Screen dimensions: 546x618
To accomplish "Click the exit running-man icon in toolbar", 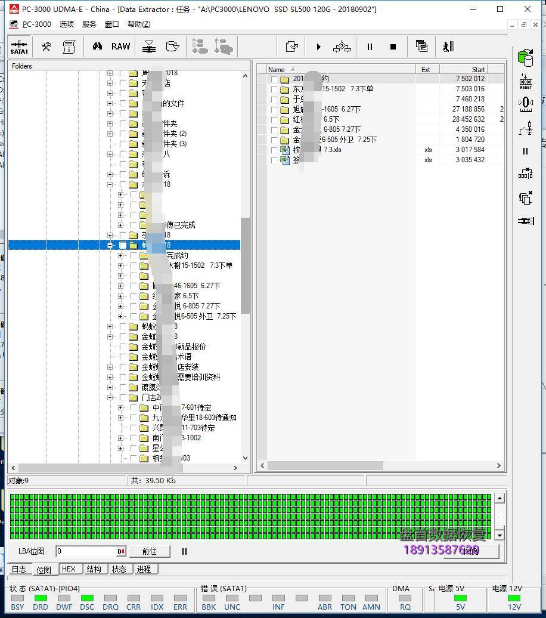I will [x=448, y=47].
